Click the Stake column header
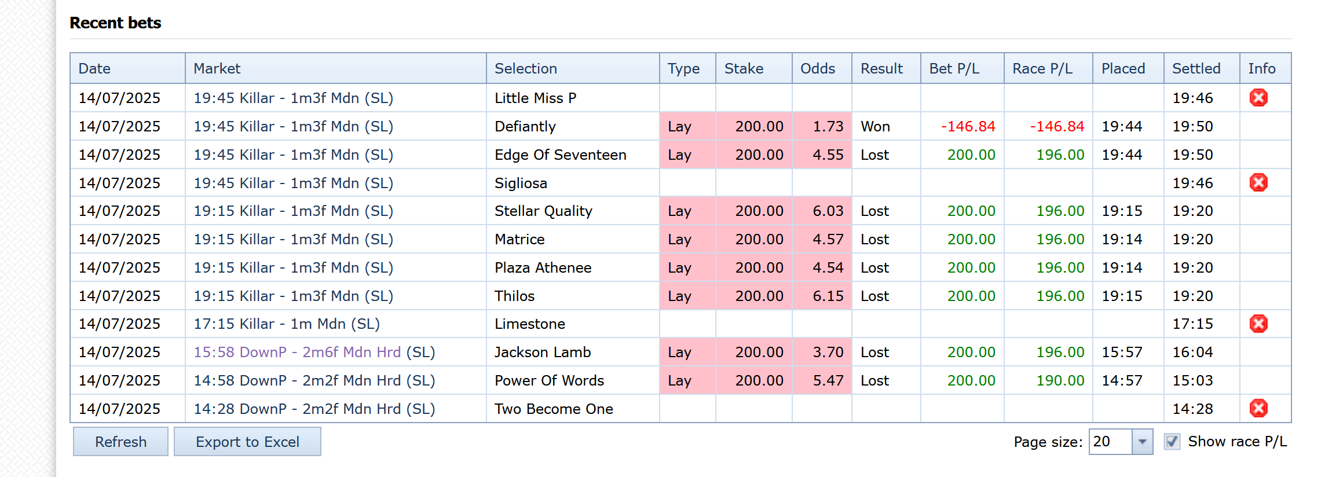Image resolution: width=1332 pixels, height=477 pixels. coord(744,68)
